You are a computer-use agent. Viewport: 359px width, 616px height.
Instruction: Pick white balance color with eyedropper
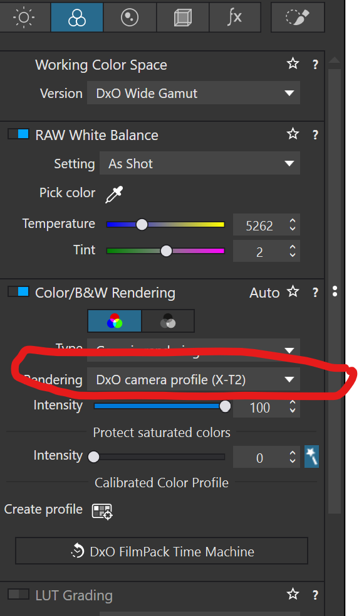114,194
